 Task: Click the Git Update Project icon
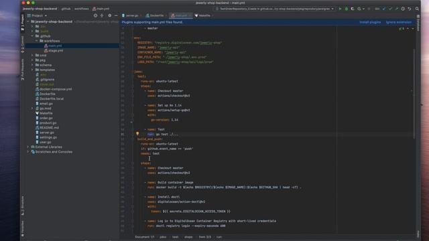pos(384,9)
